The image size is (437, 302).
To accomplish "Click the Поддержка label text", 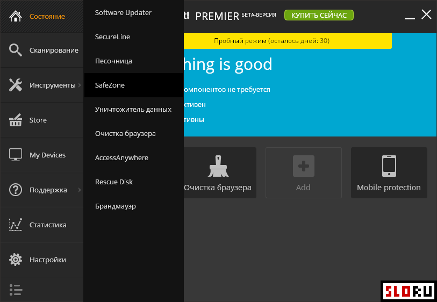I will point(48,190).
